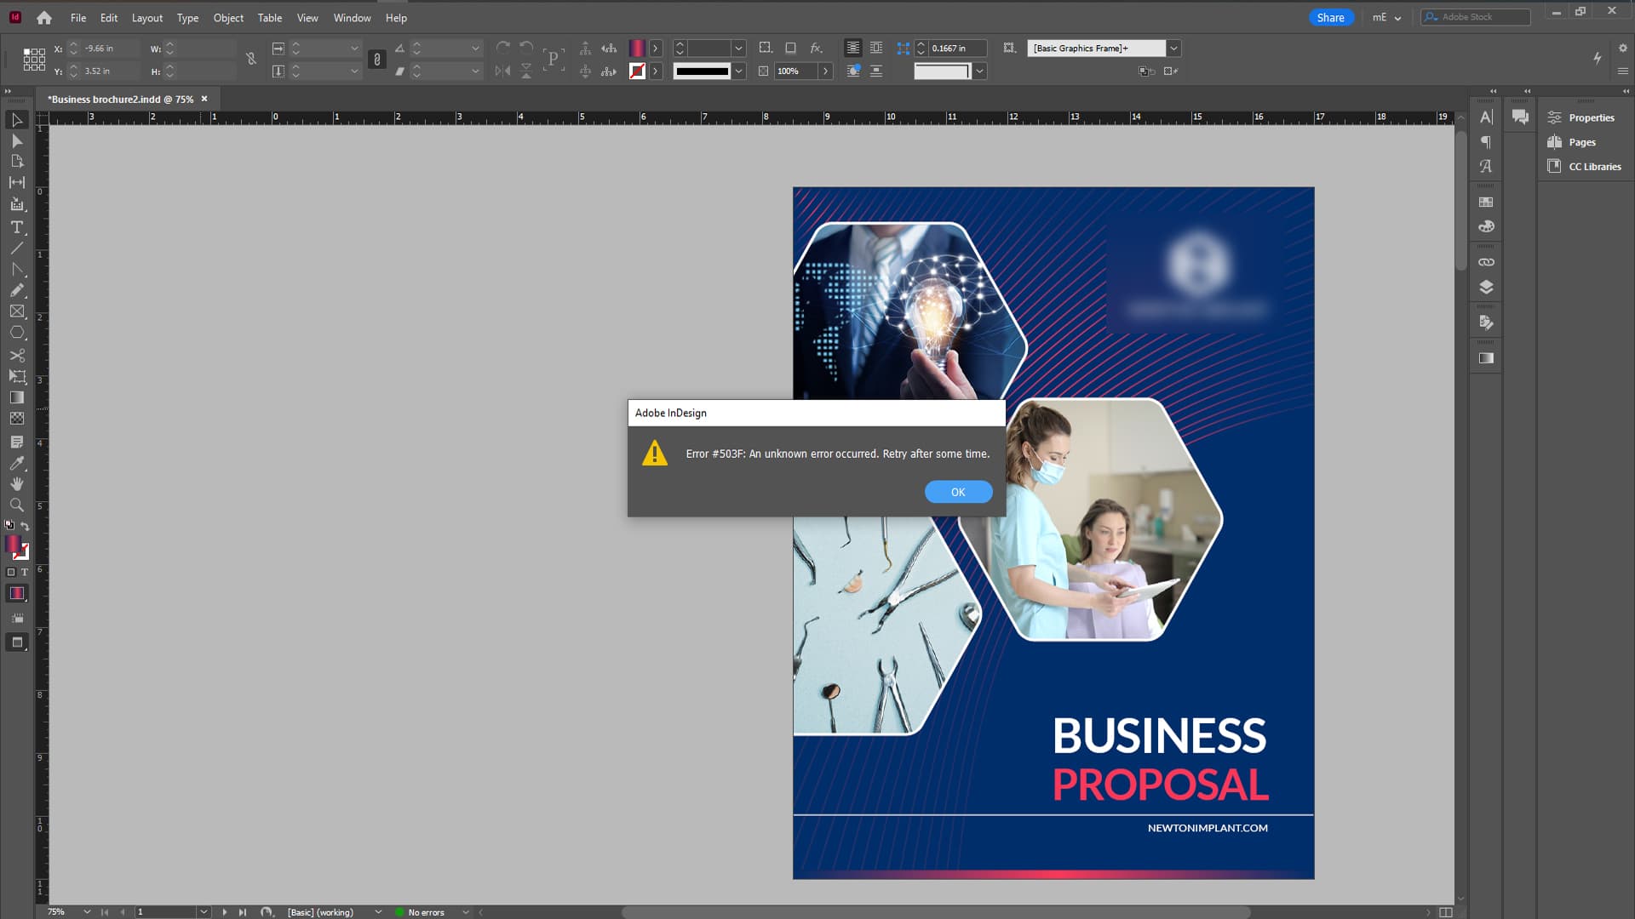Dismiss the error dialog with OK

point(958,492)
